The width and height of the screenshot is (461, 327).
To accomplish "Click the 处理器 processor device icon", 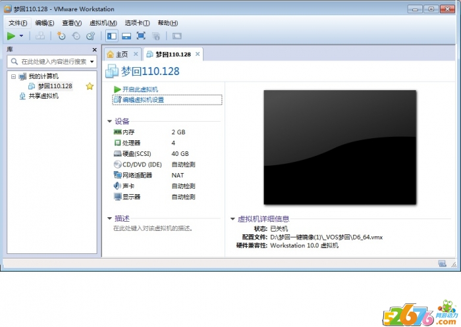I will tap(117, 143).
